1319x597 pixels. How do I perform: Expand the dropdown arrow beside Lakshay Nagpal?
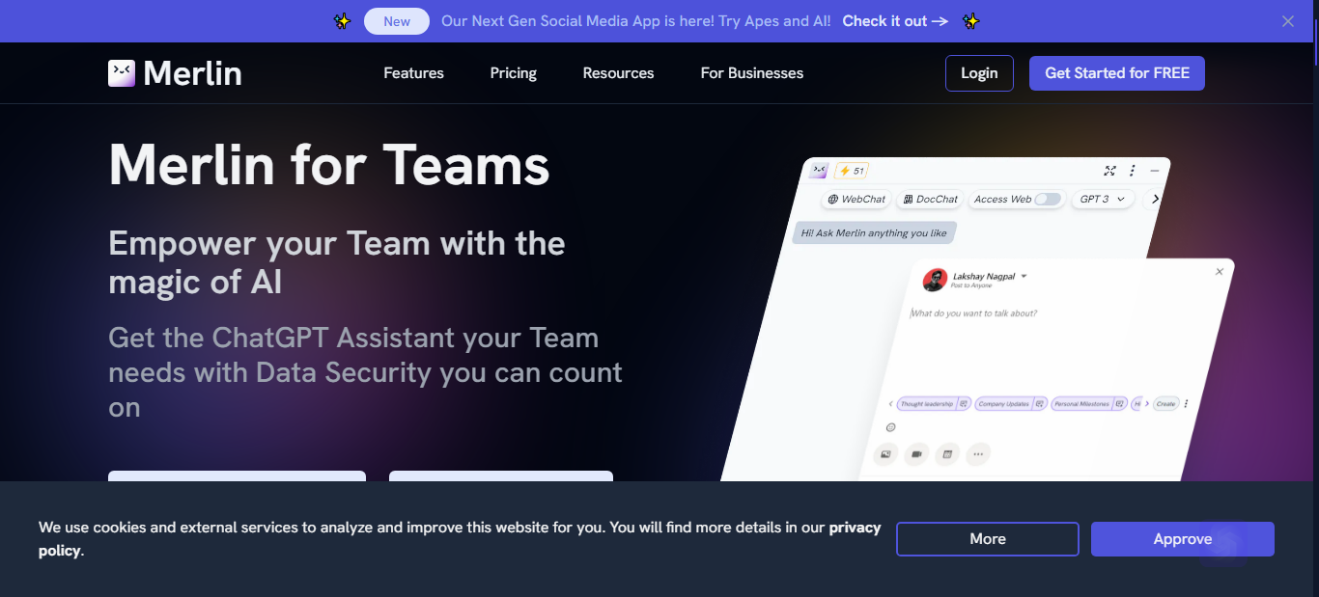tap(1024, 277)
